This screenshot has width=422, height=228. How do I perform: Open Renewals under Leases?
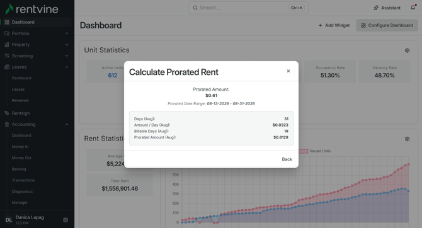(20, 100)
